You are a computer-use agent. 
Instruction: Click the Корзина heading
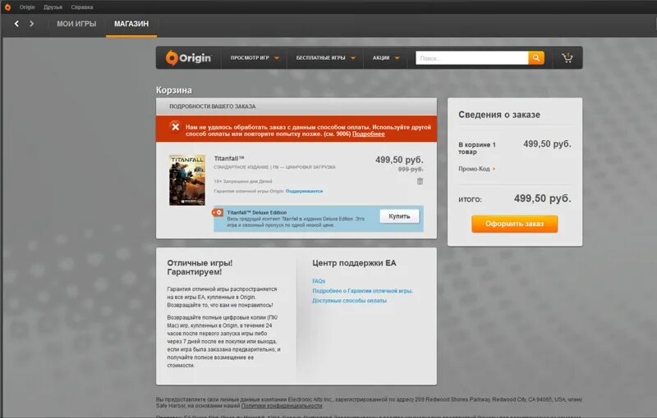[174, 90]
